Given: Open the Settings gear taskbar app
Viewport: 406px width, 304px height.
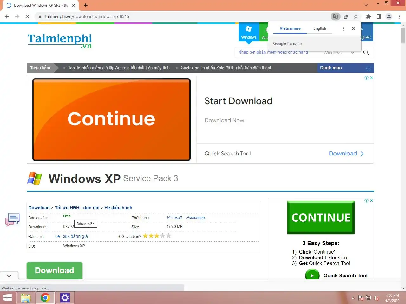Looking at the screenshot, I should 65,298.
